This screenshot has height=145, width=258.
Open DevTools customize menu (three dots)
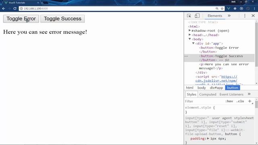coord(245,16)
